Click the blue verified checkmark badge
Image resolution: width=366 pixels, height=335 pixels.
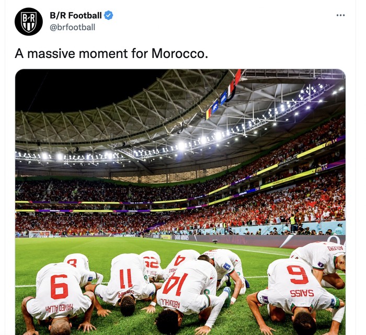pyautogui.click(x=108, y=15)
